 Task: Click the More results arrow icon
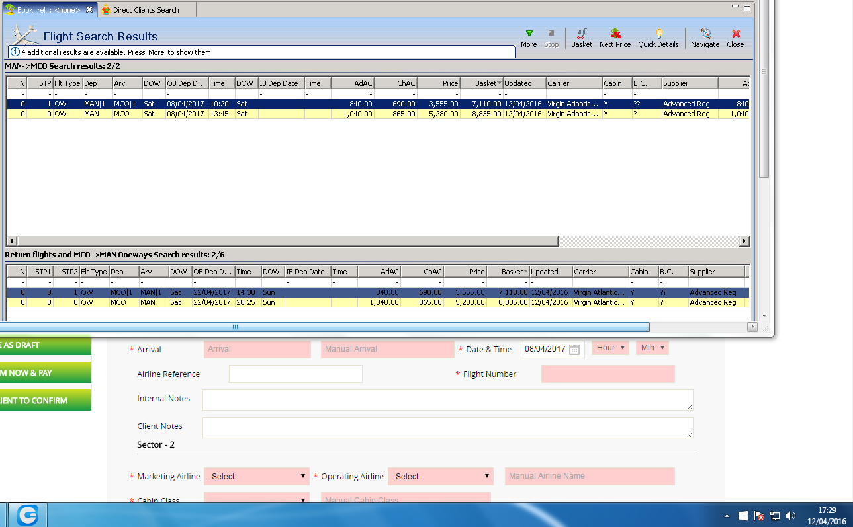[529, 33]
